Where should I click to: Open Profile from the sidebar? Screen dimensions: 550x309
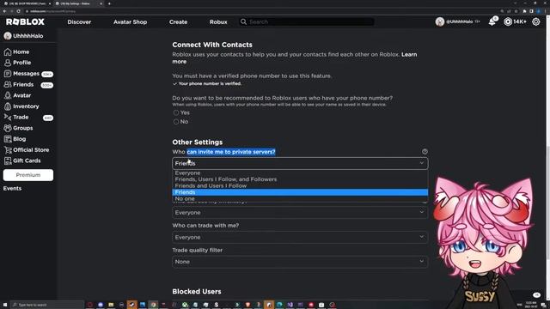tap(17, 63)
